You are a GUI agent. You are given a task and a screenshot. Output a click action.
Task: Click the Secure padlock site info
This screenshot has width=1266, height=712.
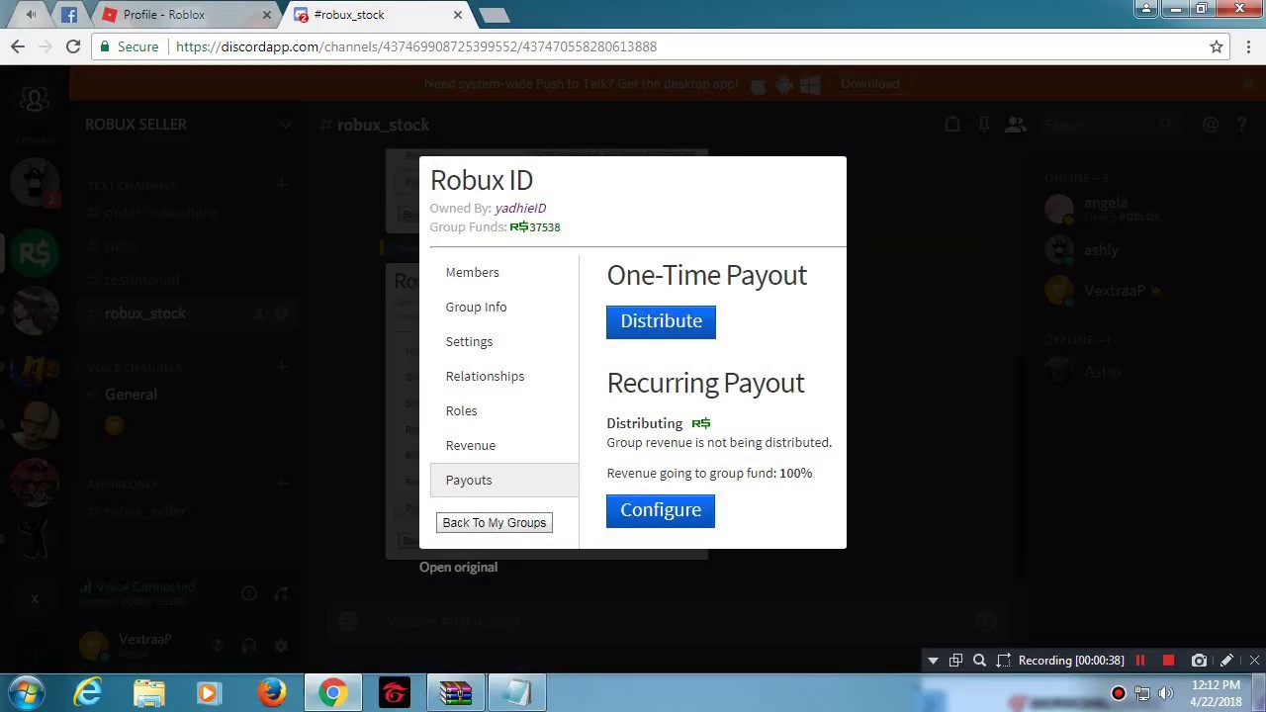[129, 46]
